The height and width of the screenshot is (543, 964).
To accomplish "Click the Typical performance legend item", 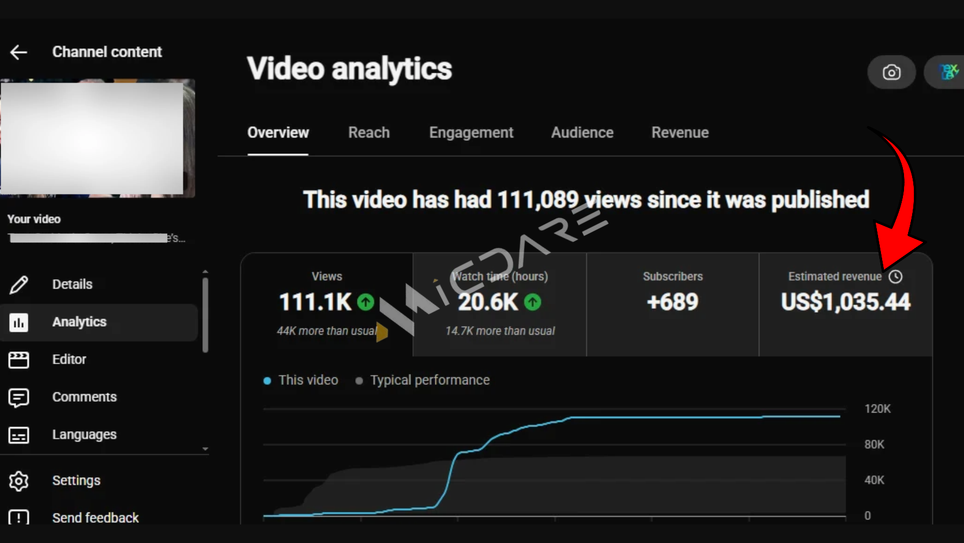I will pyautogui.click(x=423, y=380).
